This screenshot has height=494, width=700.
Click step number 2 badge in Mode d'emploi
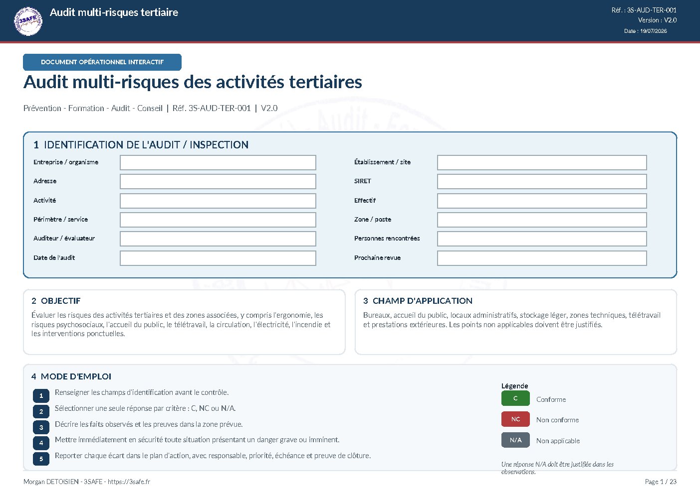(41, 412)
